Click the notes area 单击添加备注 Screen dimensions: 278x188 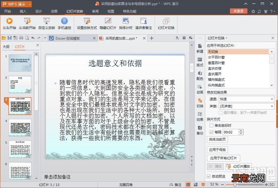pyautogui.click(x=57, y=177)
